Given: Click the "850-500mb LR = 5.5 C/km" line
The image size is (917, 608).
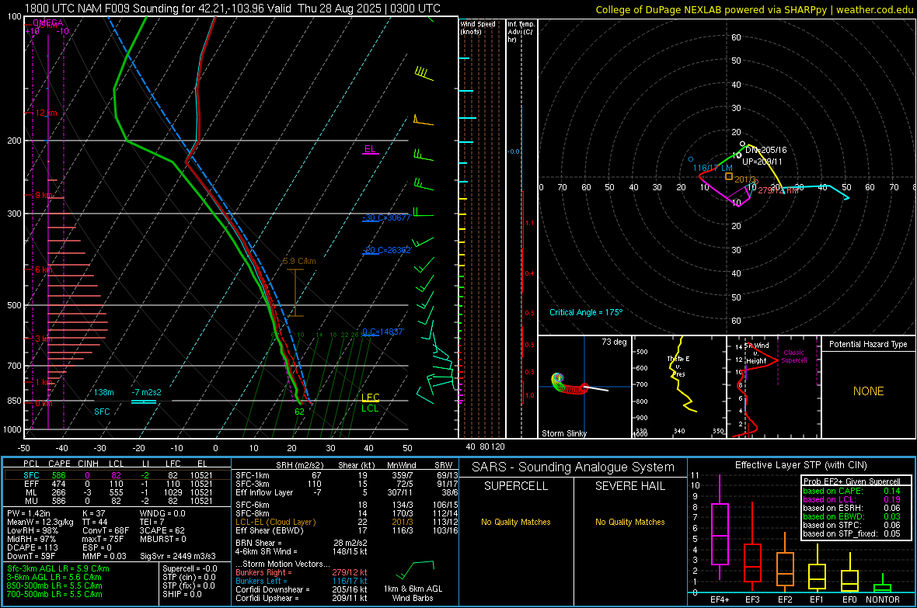Looking at the screenshot, I should coord(54,585).
